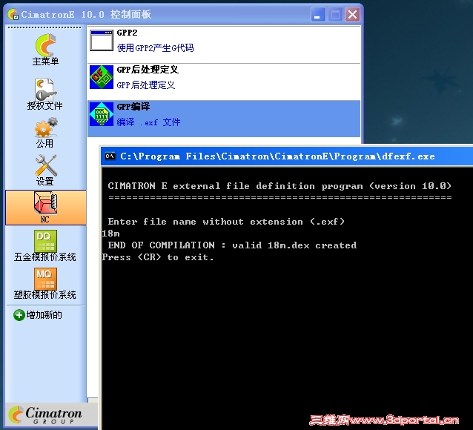Open 使用GPP2产生G代码 link
The height and width of the screenshot is (430, 473).
coord(156,47)
